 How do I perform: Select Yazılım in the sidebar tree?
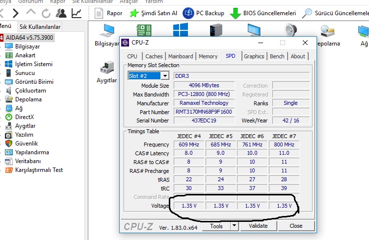(x=24, y=135)
